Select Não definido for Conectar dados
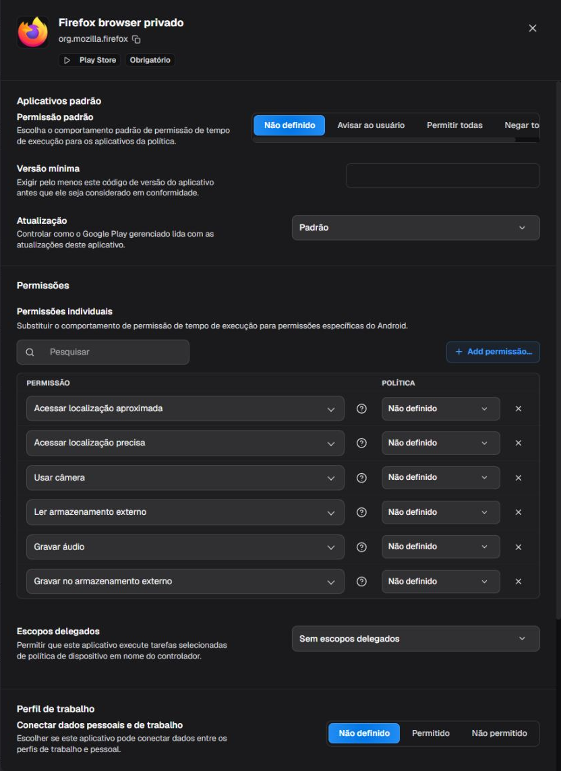The width and height of the screenshot is (561, 771). tap(364, 733)
